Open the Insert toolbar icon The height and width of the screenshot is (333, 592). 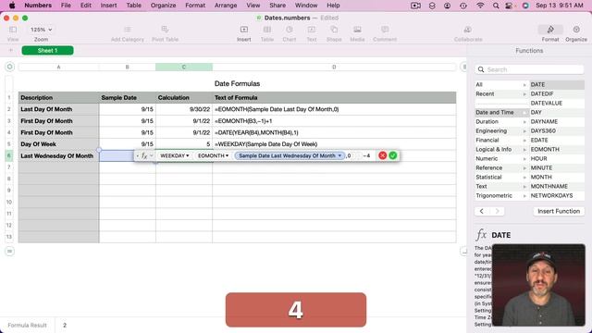[244, 30]
